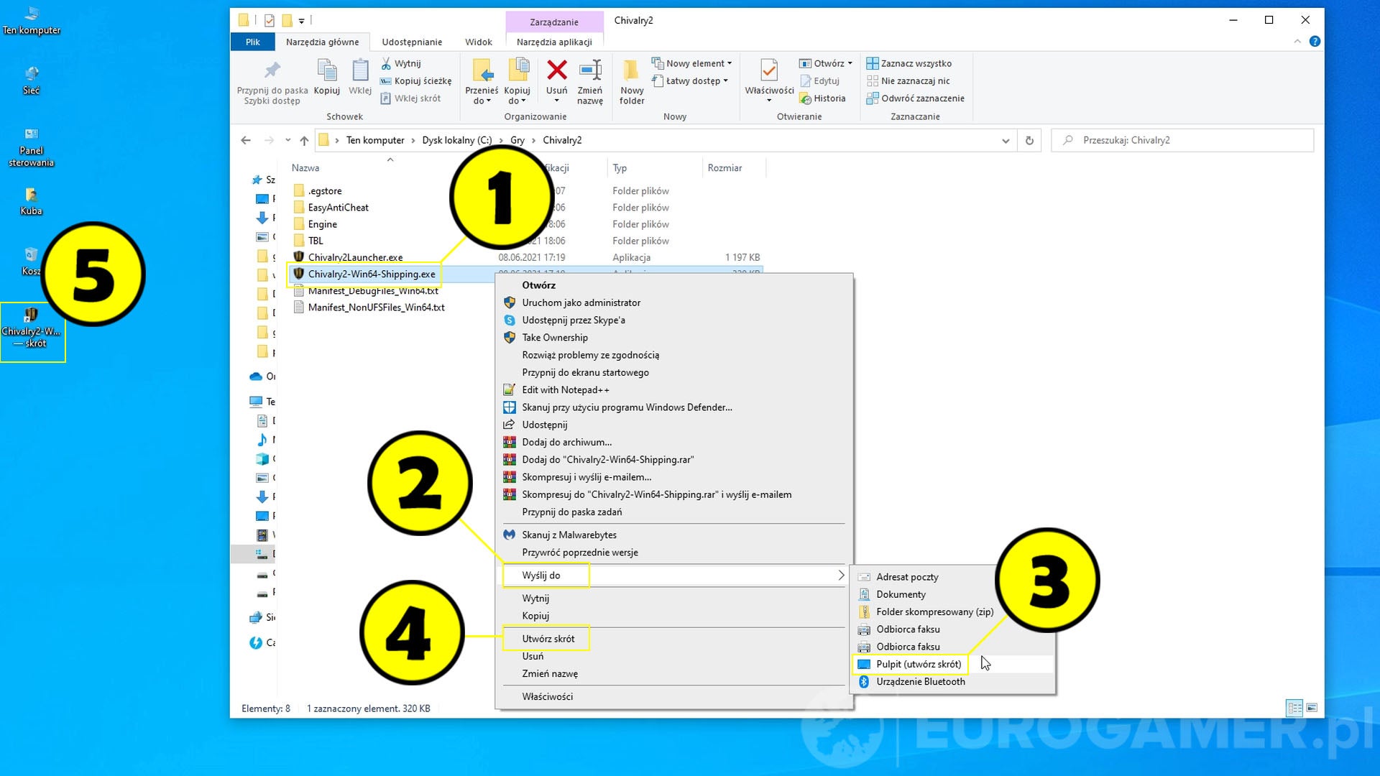Switch to details view icon in status bar
1380x776 pixels.
[1294, 708]
